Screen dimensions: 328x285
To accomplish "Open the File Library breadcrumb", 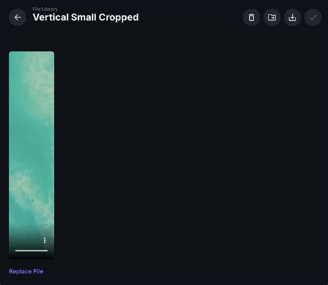I will (x=45, y=9).
